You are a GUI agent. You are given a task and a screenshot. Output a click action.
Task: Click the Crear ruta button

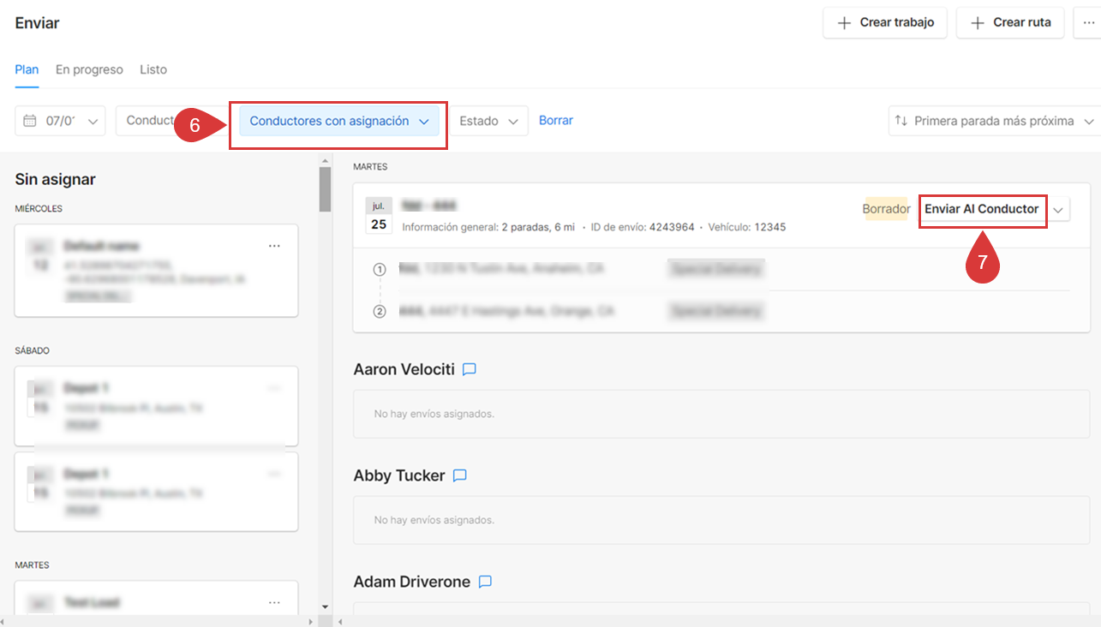point(1009,23)
